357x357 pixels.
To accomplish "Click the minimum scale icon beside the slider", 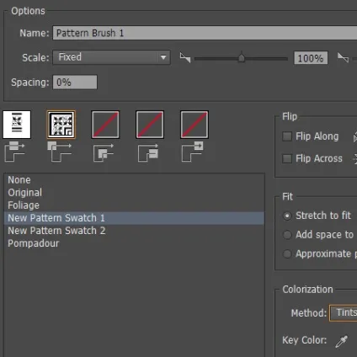I will [x=185, y=57].
